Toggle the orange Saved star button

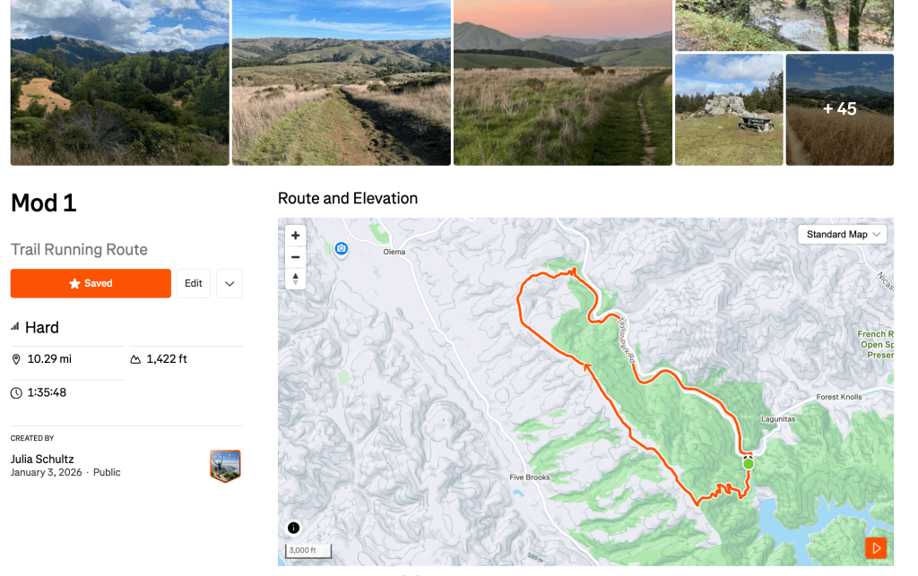[91, 283]
